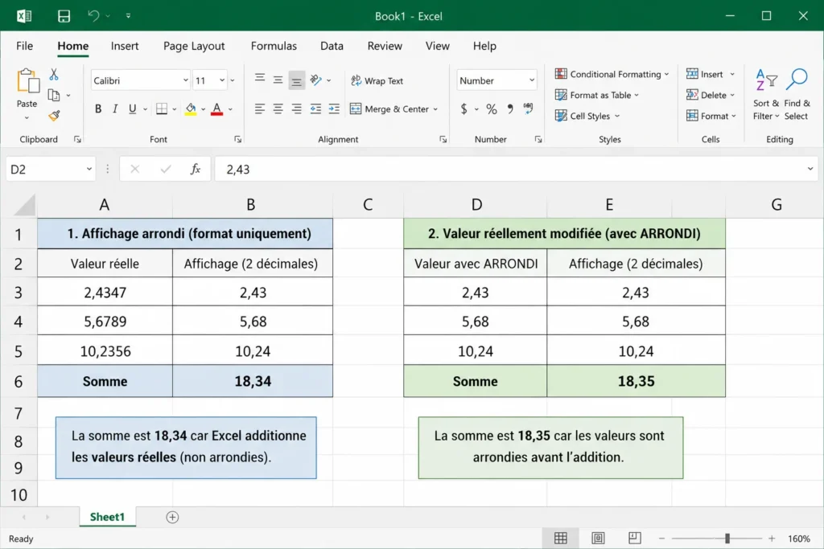Apply the yellow Fill Color
This screenshot has height=549, width=824.
coord(191,109)
